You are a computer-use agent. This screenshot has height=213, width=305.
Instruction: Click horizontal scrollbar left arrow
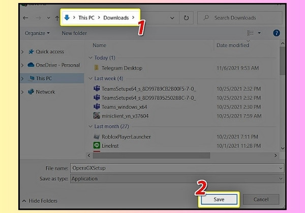89,156
